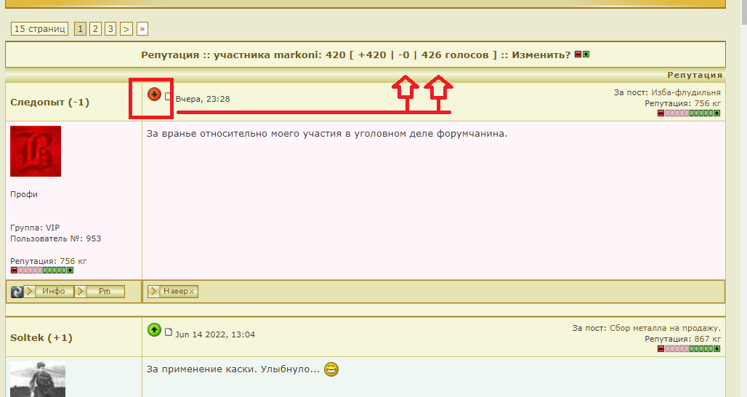Click the timestamp Вчера, 23:28

(x=203, y=99)
